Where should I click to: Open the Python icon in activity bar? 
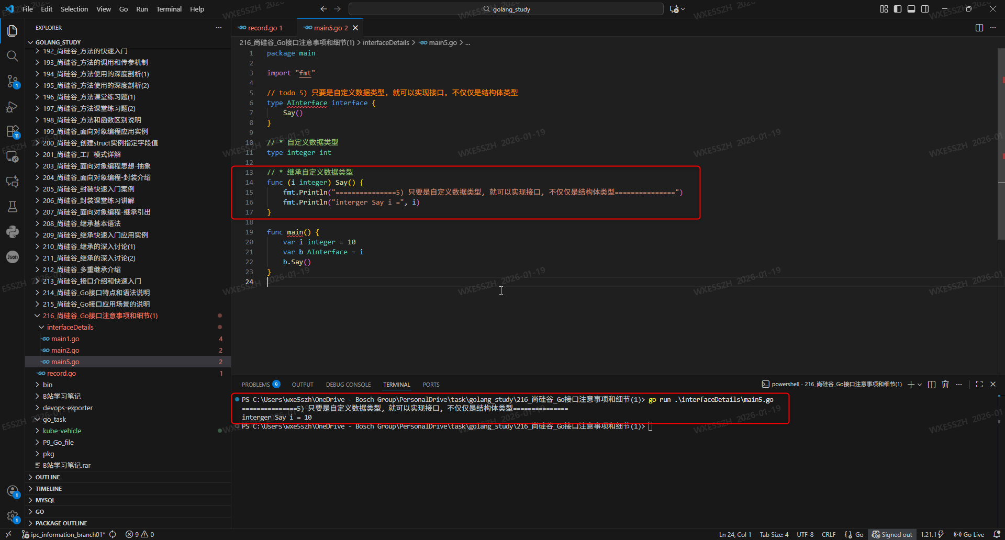pos(13,232)
